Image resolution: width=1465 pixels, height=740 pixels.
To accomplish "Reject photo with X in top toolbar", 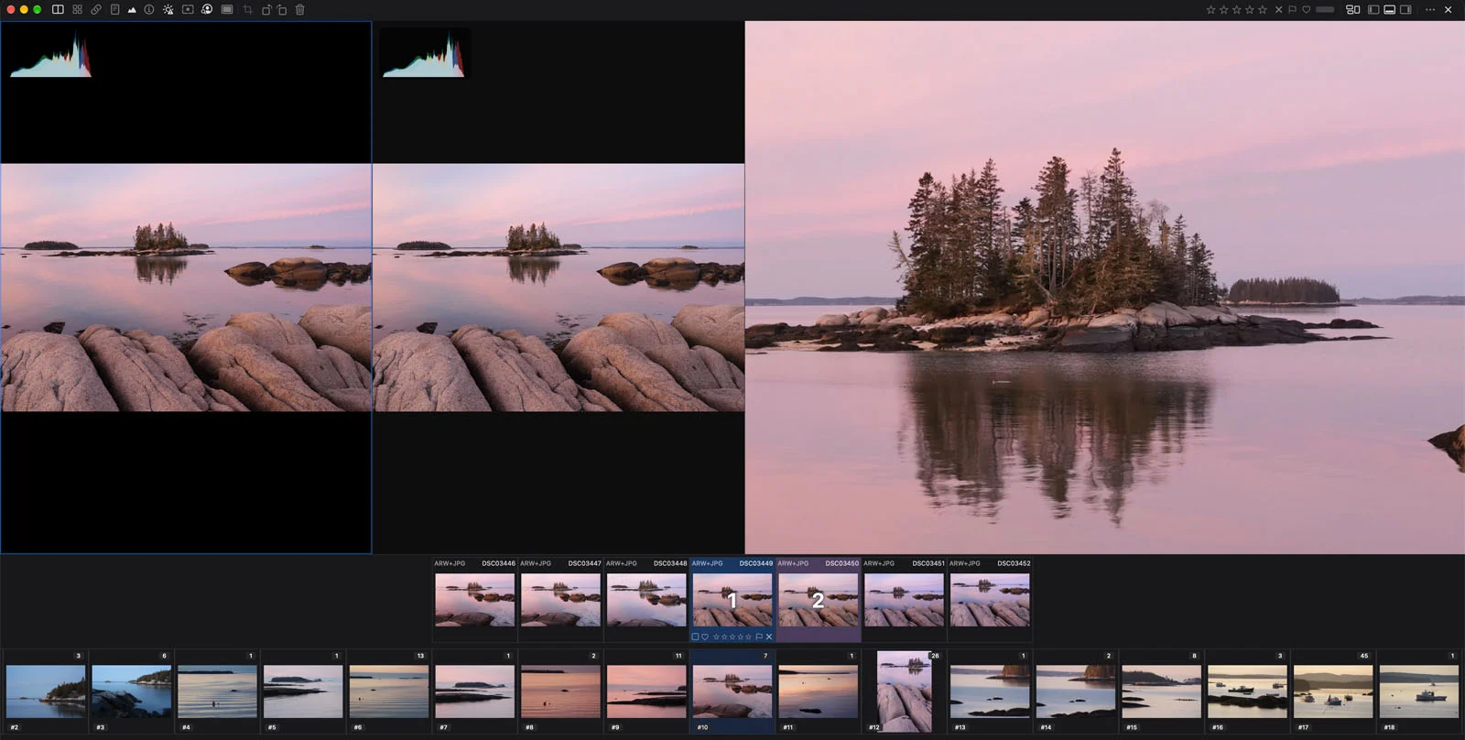I will 1279,9.
